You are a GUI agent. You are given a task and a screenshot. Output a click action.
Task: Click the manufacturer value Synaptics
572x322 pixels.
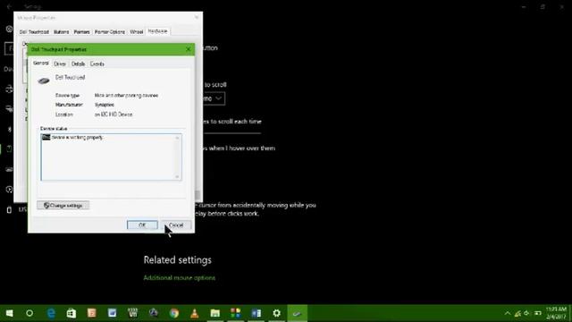(x=105, y=105)
